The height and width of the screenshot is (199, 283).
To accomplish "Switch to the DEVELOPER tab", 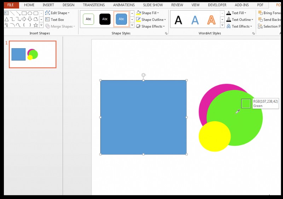I will pyautogui.click(x=217, y=5).
